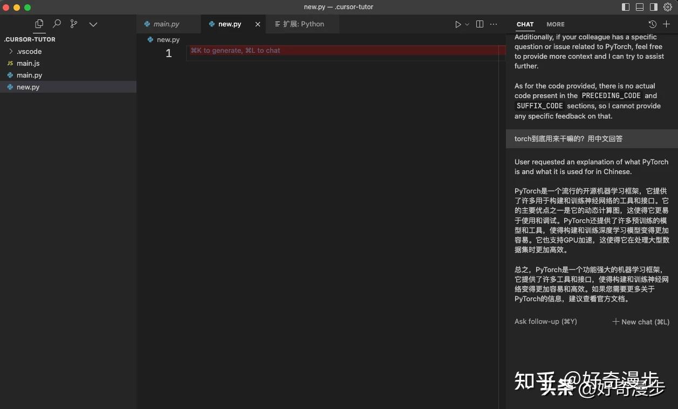Toggle the bottom panel layout
The width and height of the screenshot is (678, 409).
(x=640, y=7)
